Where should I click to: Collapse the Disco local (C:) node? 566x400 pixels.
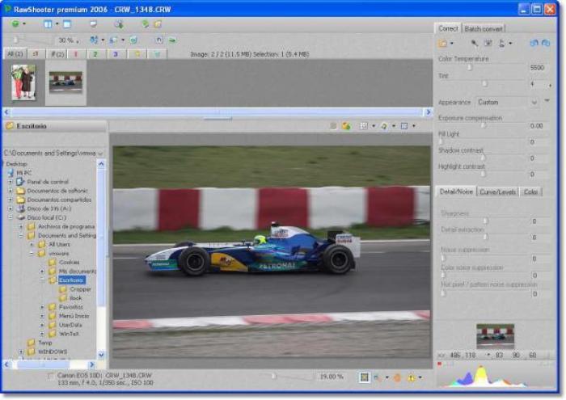(11, 217)
